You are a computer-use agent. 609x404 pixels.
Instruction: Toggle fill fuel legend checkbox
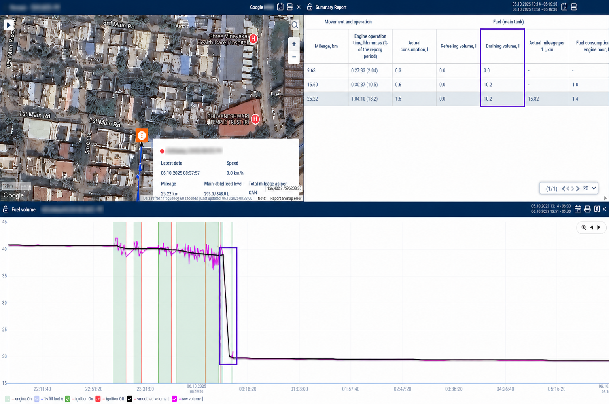(37, 399)
